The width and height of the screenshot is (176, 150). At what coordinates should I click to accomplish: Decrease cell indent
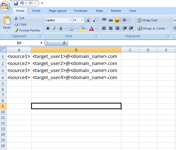click(x=125, y=28)
